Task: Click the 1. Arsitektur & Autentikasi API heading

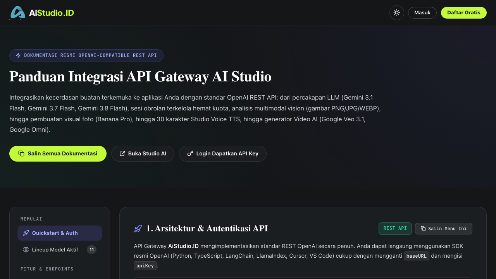Action: pos(207,229)
